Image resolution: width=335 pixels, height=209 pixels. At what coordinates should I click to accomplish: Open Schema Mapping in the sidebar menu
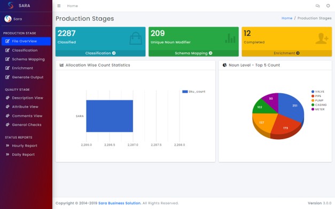(x=26, y=59)
